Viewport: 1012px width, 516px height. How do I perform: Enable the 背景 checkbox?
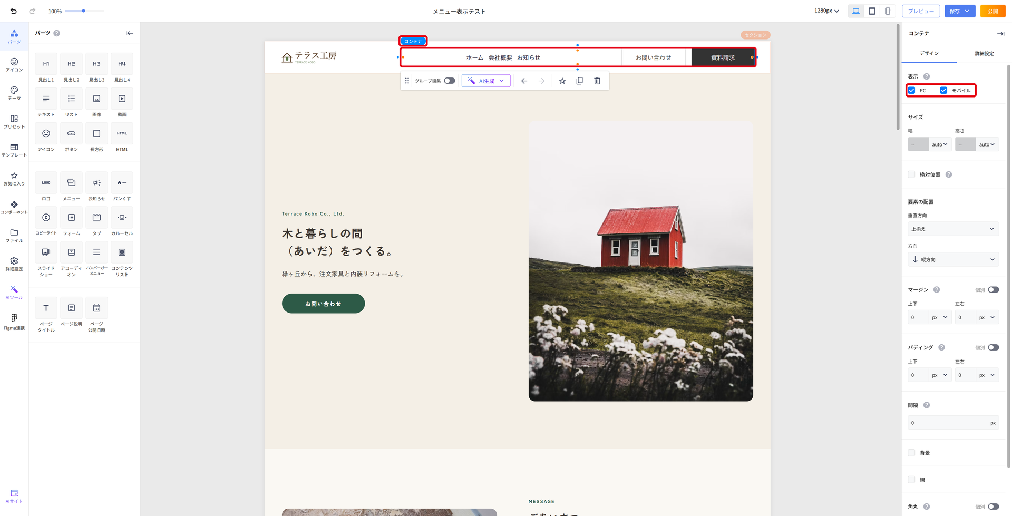(x=911, y=453)
